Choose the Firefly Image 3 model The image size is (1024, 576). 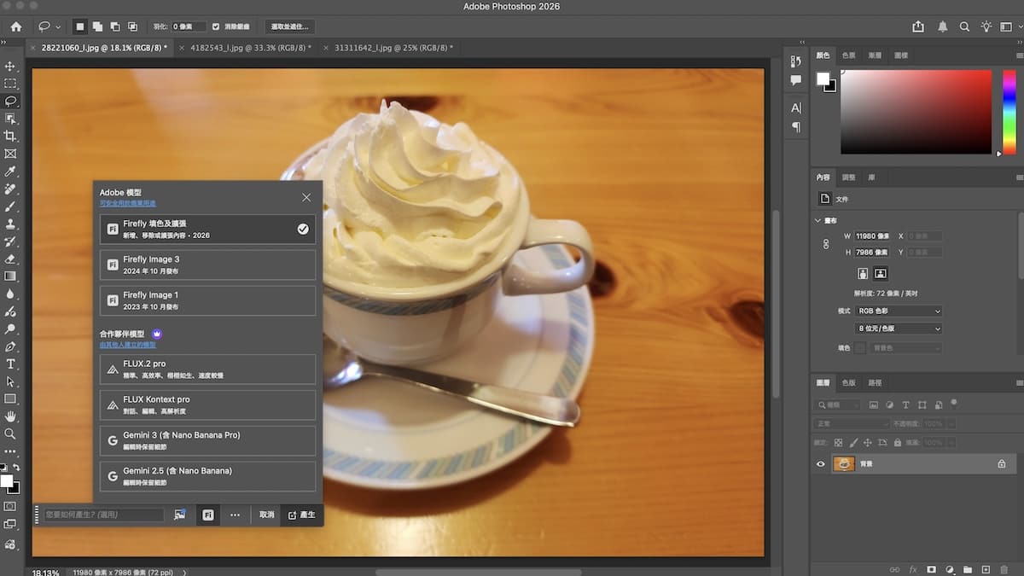point(207,265)
